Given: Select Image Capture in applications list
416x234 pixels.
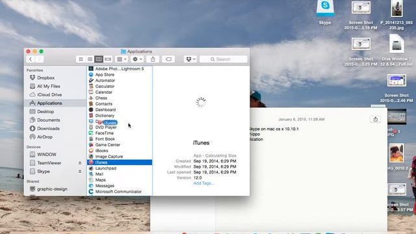Looking at the screenshot, I should 120,157.
